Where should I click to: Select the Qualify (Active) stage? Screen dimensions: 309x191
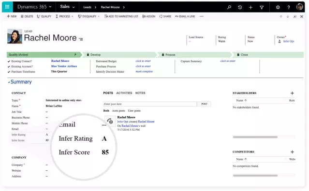pyautogui.click(x=44, y=55)
